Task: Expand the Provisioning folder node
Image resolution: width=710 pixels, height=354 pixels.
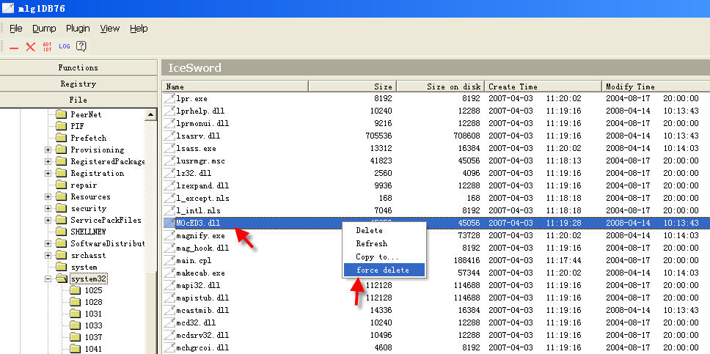Action: pos(48,150)
